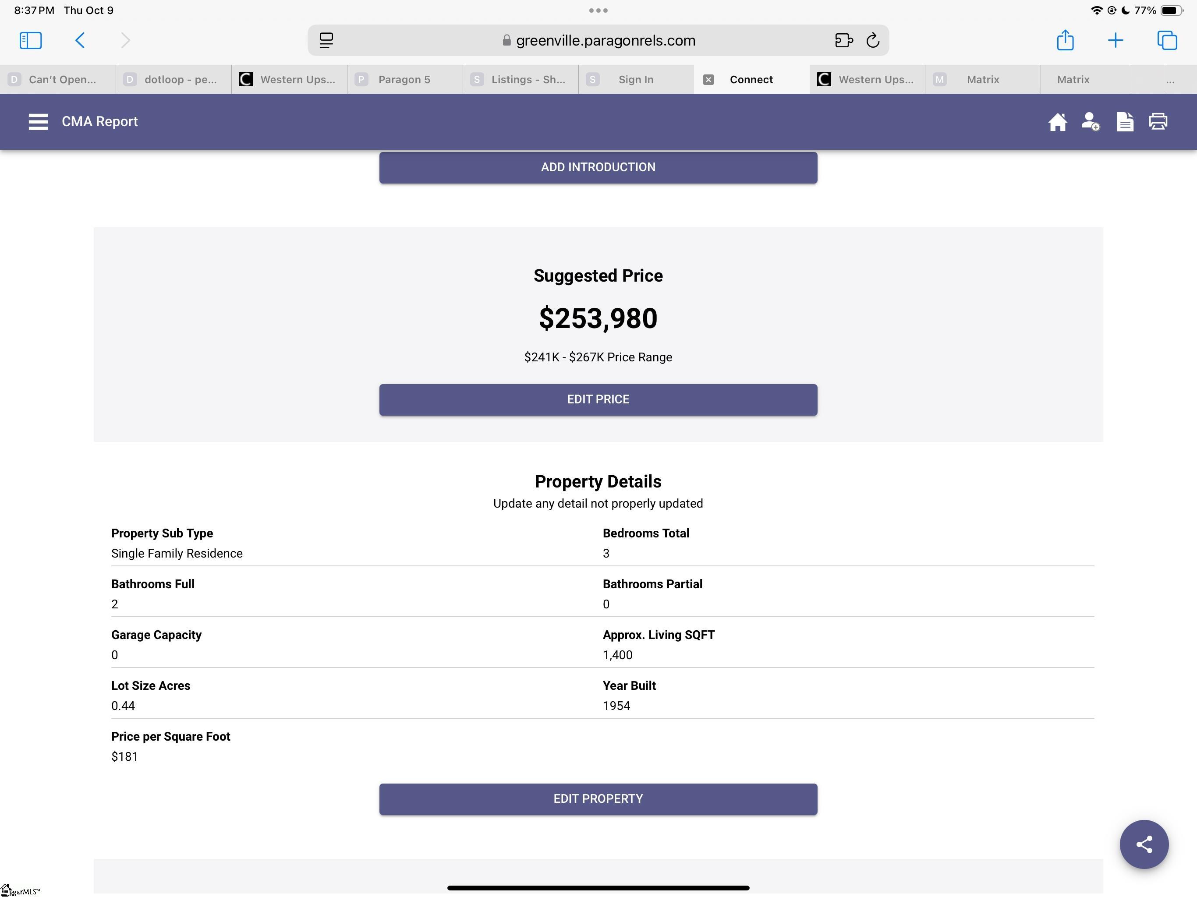Click the EDIT PROPERTY button

click(598, 799)
